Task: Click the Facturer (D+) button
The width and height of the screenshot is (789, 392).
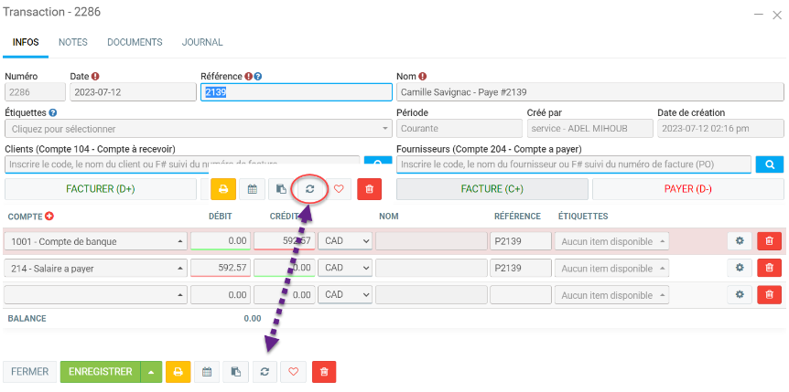Action: [x=100, y=189]
